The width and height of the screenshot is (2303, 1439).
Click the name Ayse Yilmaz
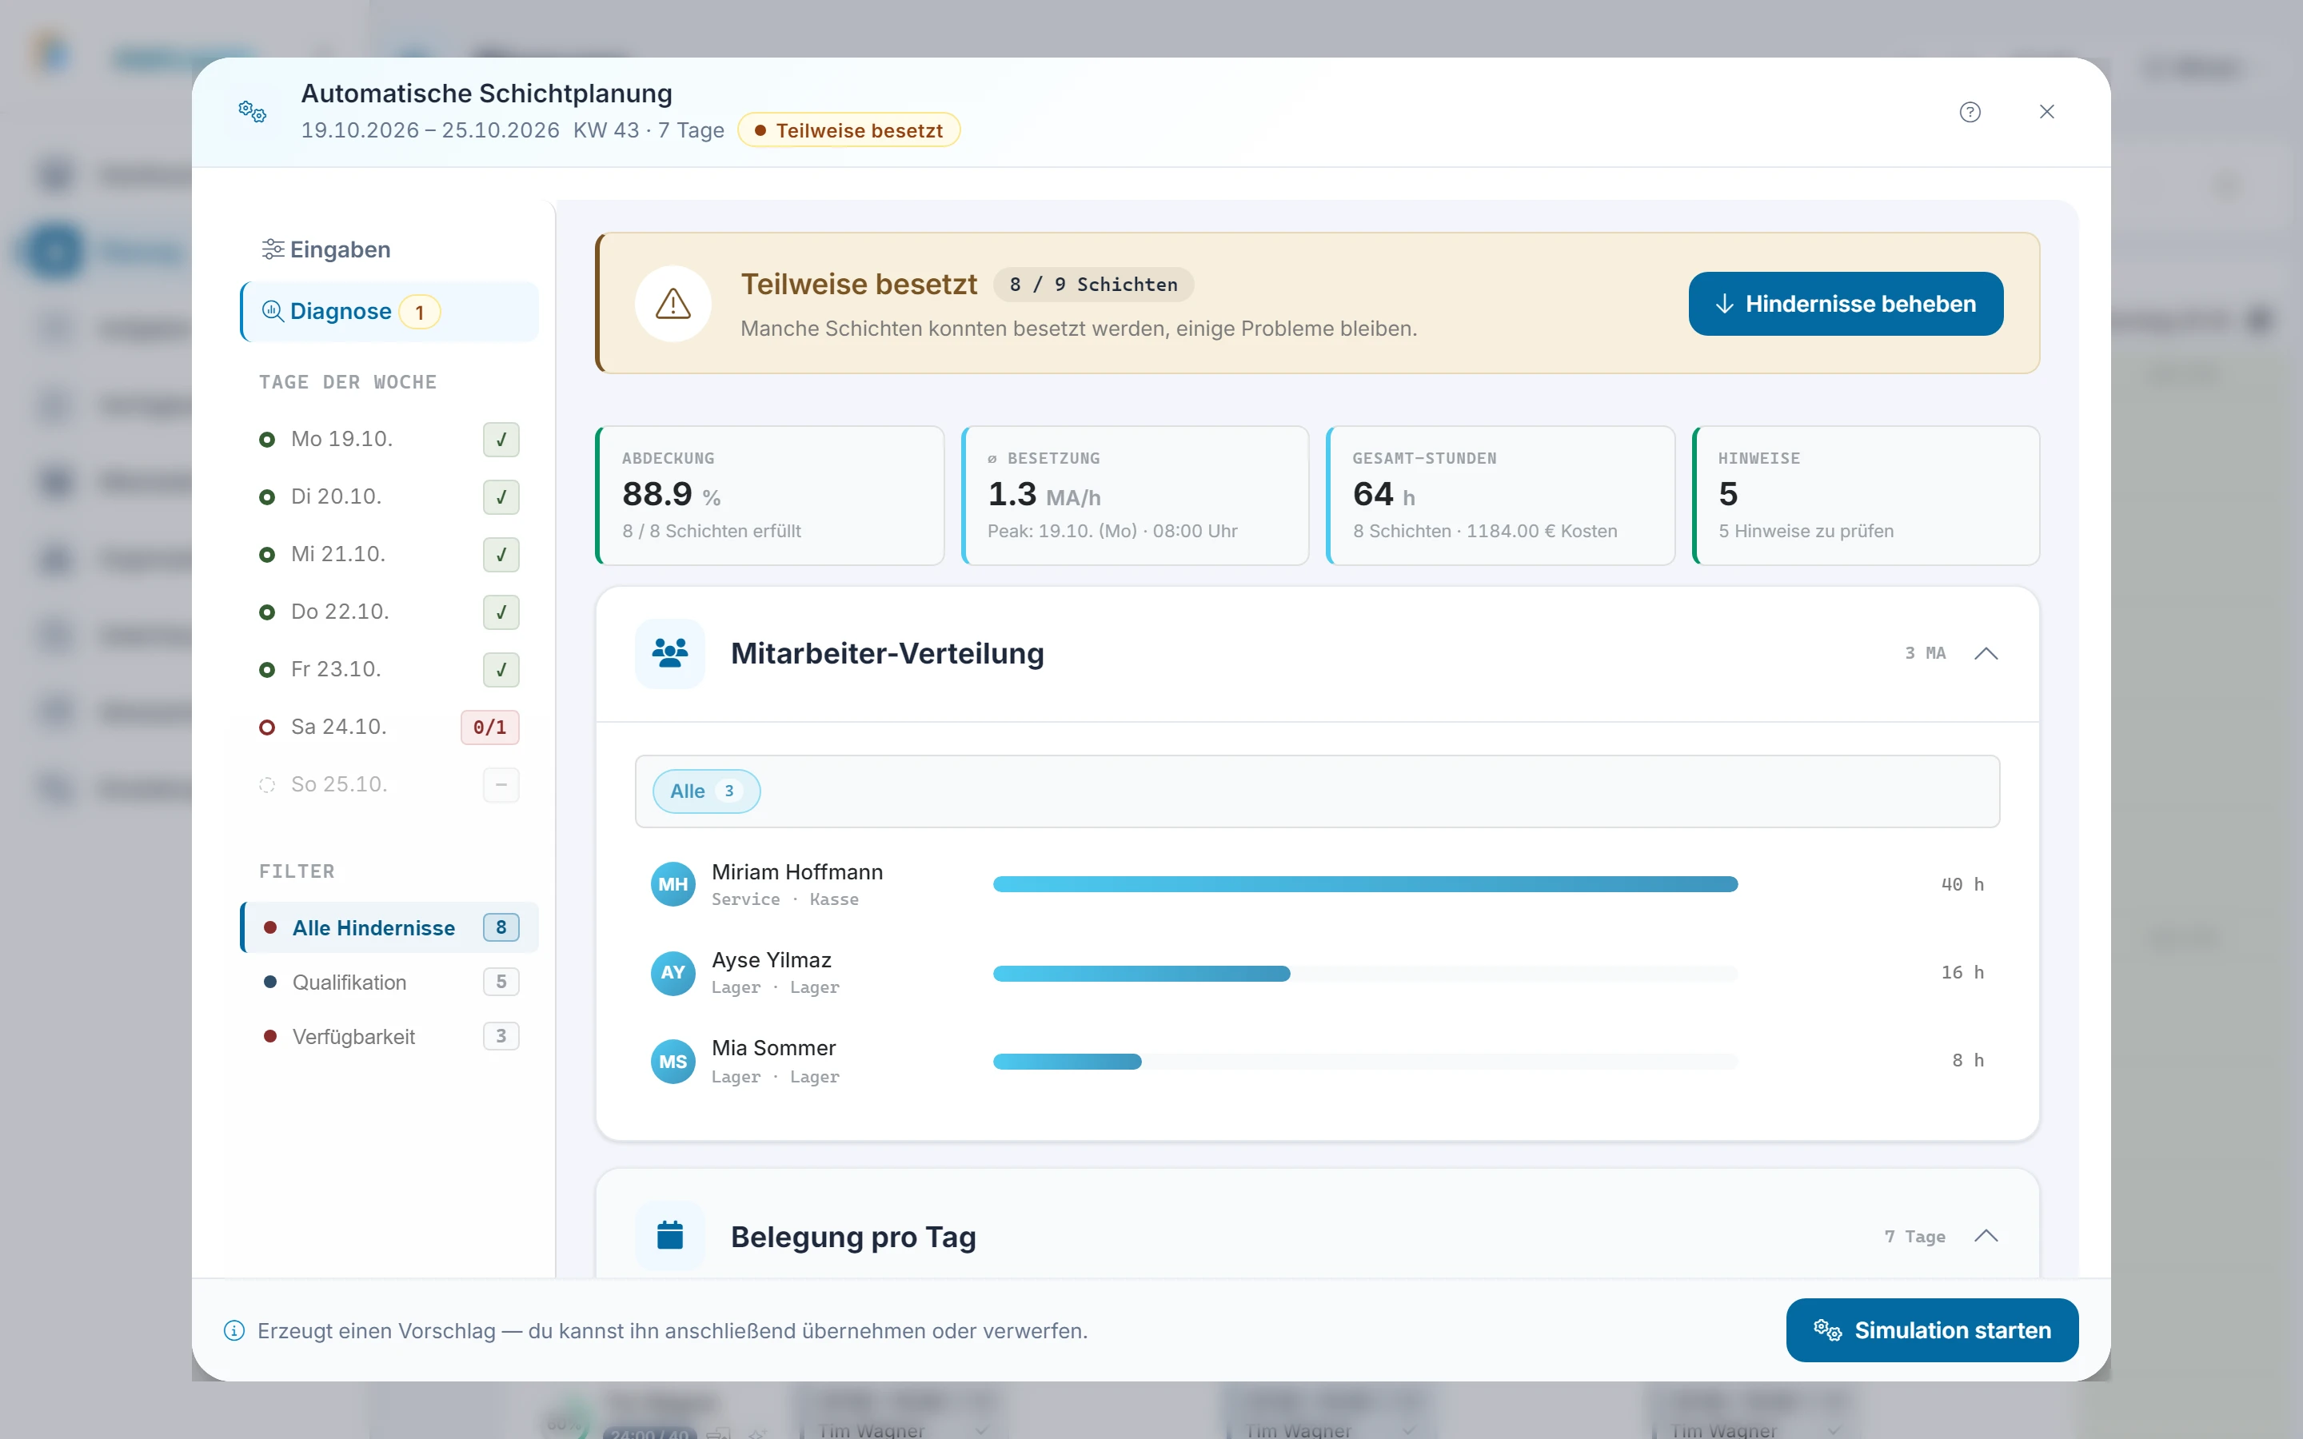coord(771,960)
